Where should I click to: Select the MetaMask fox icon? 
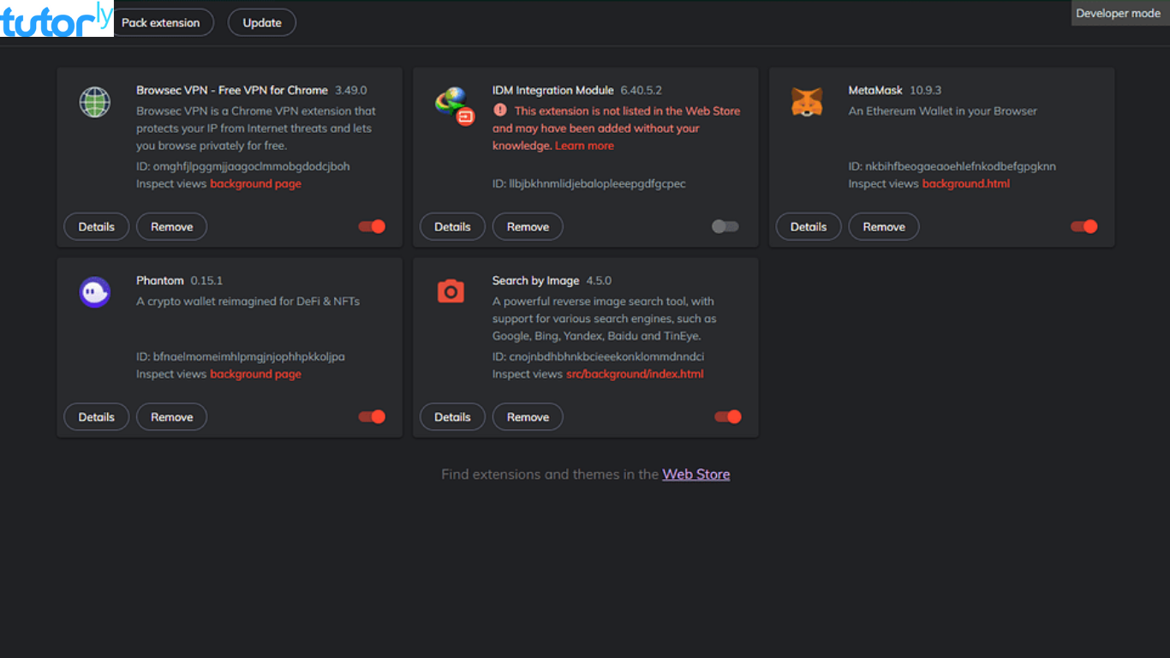tap(808, 102)
